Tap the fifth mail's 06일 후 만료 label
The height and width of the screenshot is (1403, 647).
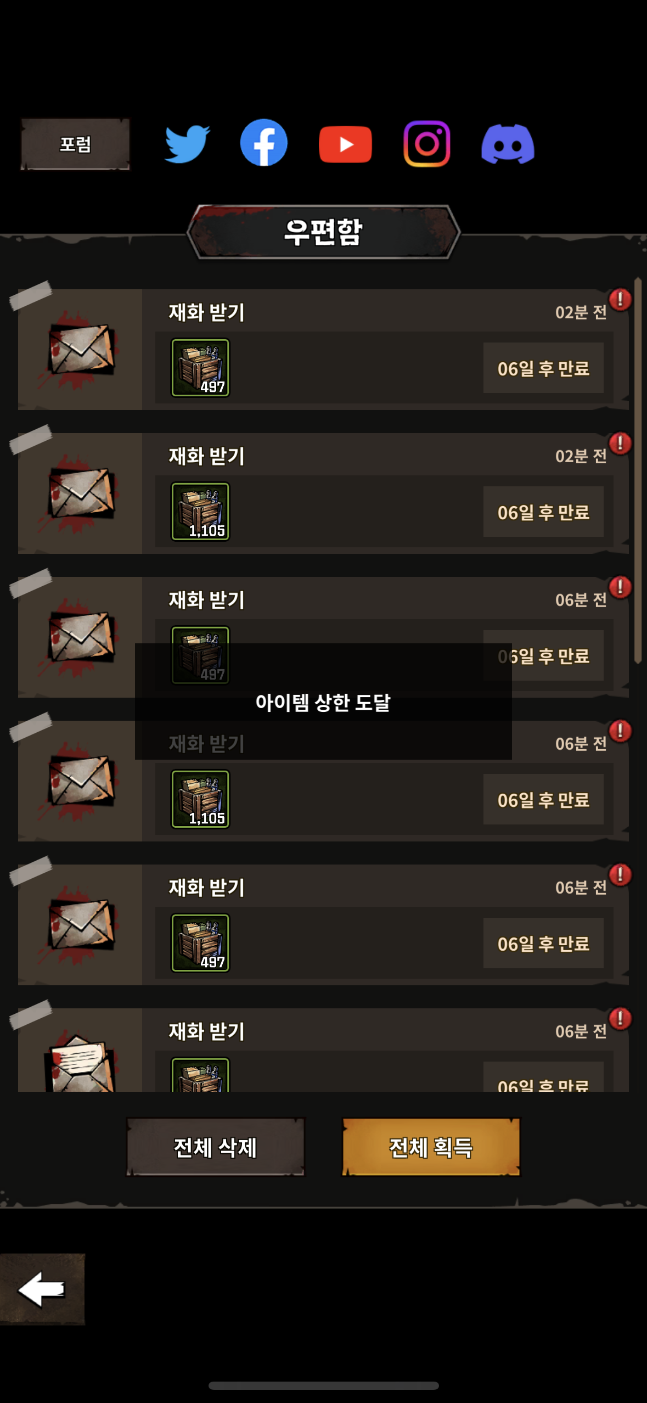[543, 943]
